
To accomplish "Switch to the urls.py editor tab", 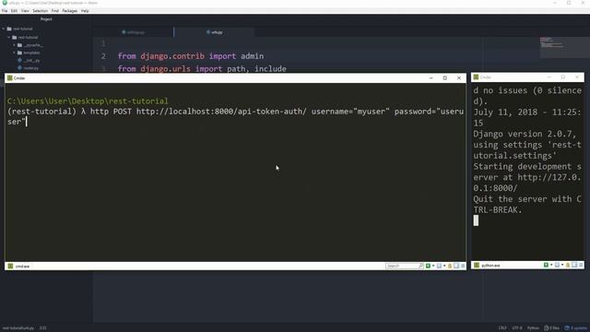I will (215, 32).
